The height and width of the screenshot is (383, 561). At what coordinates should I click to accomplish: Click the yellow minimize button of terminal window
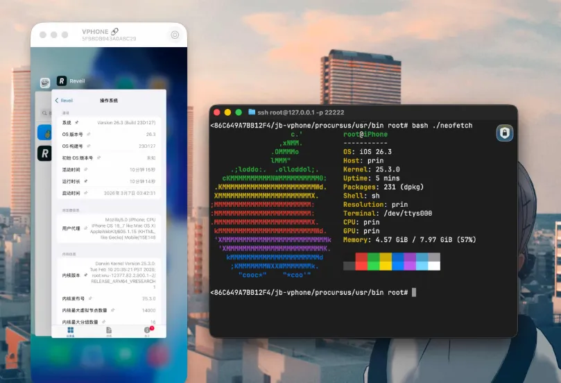coord(227,112)
